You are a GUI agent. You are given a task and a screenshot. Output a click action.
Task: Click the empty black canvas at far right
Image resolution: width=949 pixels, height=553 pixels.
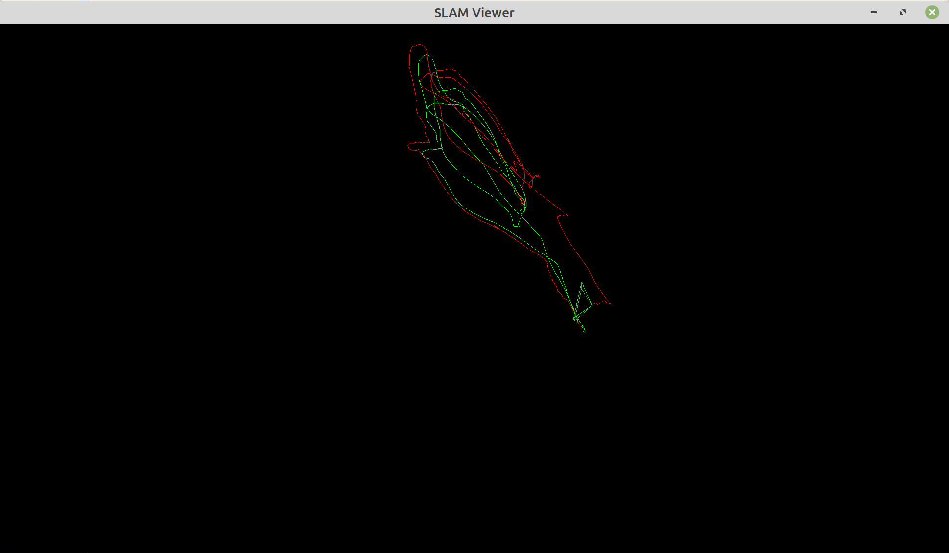857,269
